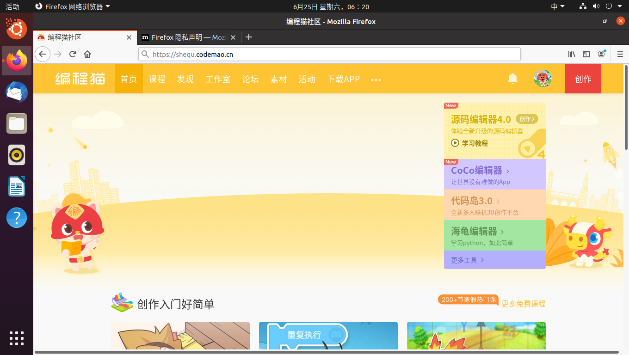
Task: Open the Firefox account icon
Action: click(x=601, y=54)
